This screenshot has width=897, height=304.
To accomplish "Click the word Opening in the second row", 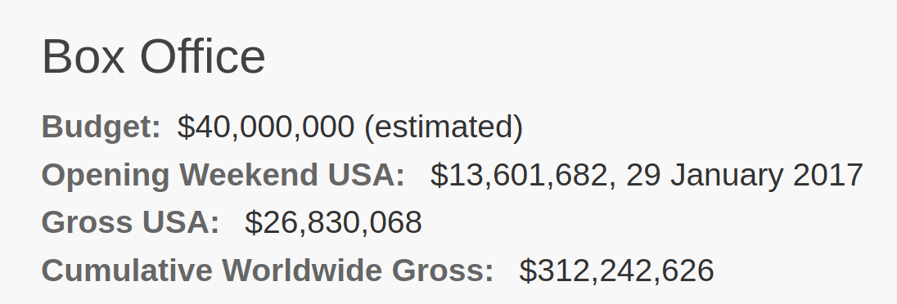I will point(106,175).
